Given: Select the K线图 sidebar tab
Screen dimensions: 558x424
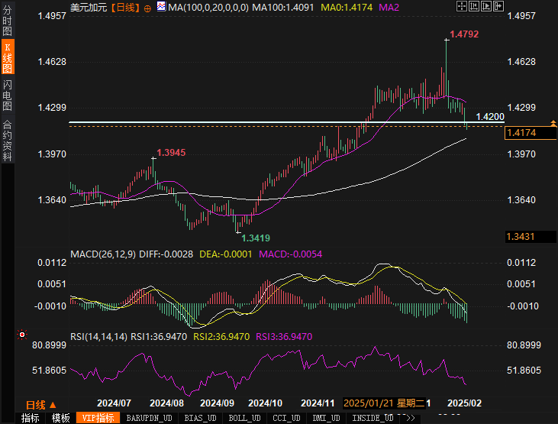Looking at the screenshot, I should click(x=8, y=59).
